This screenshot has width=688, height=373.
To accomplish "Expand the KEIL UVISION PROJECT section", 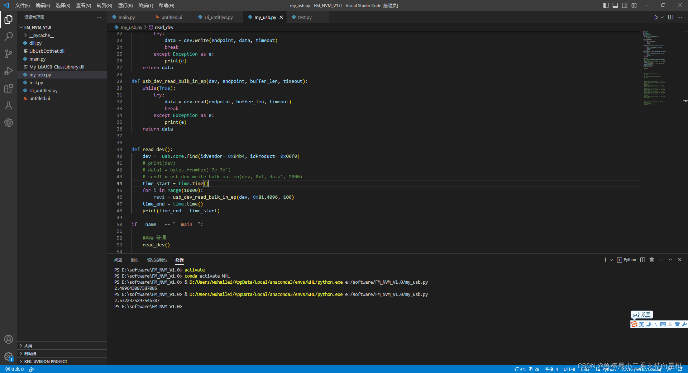I will [62, 362].
